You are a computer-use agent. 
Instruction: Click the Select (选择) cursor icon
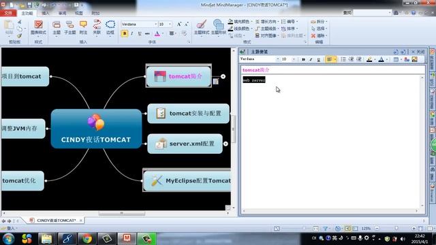point(313,29)
